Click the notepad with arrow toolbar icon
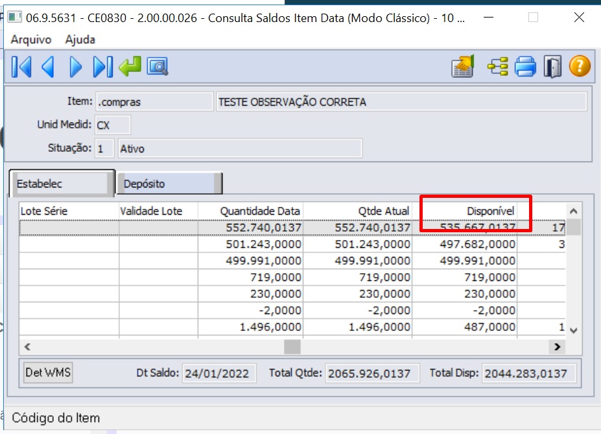 463,66
